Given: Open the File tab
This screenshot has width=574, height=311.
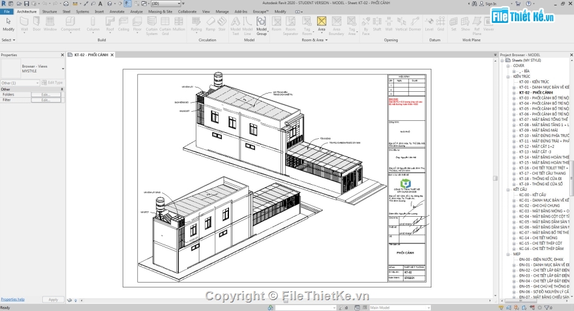Looking at the screenshot, I should coord(7,11).
